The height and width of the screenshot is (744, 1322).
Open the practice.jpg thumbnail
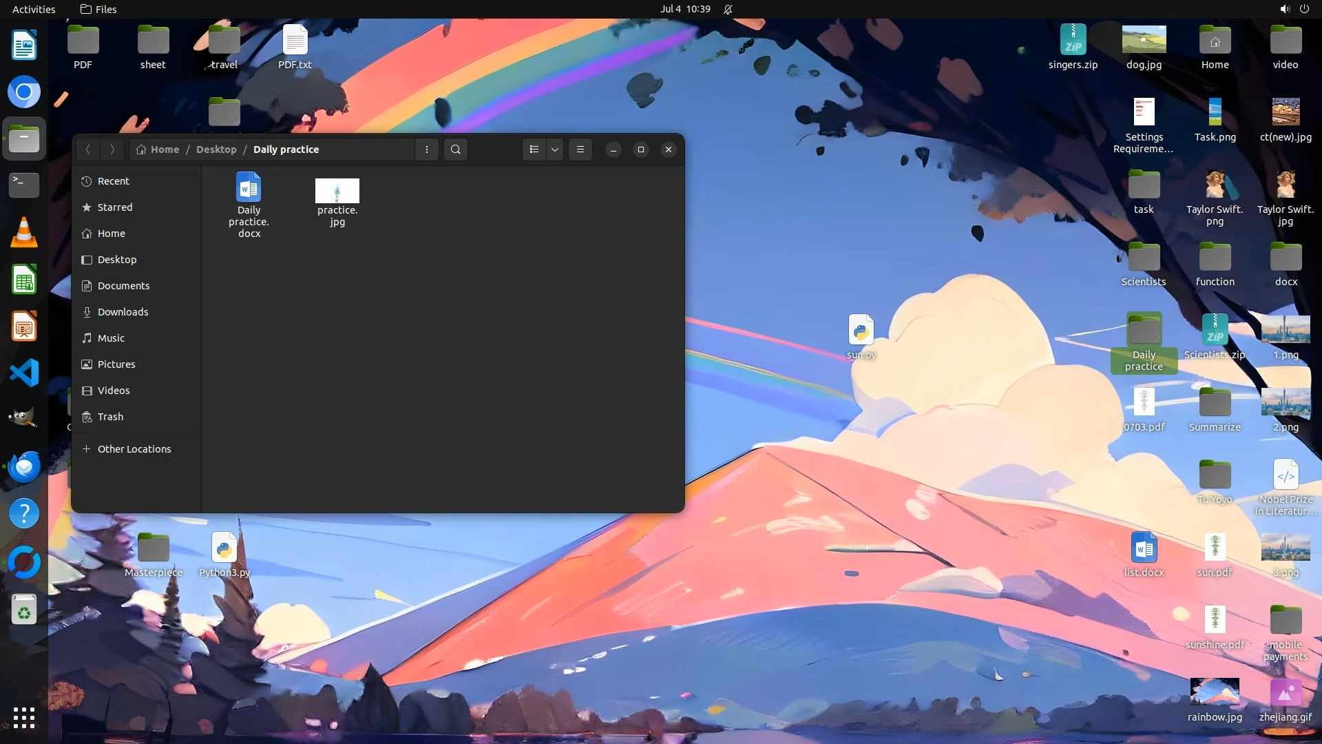[x=337, y=192]
